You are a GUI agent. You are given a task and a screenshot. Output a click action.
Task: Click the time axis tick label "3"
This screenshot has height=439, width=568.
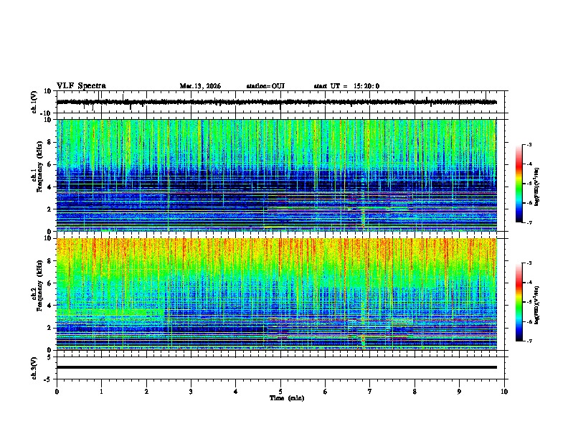coord(191,392)
